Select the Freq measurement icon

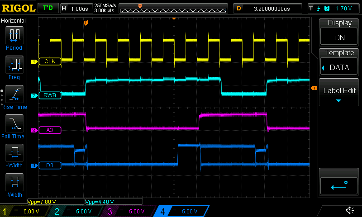click(14, 64)
